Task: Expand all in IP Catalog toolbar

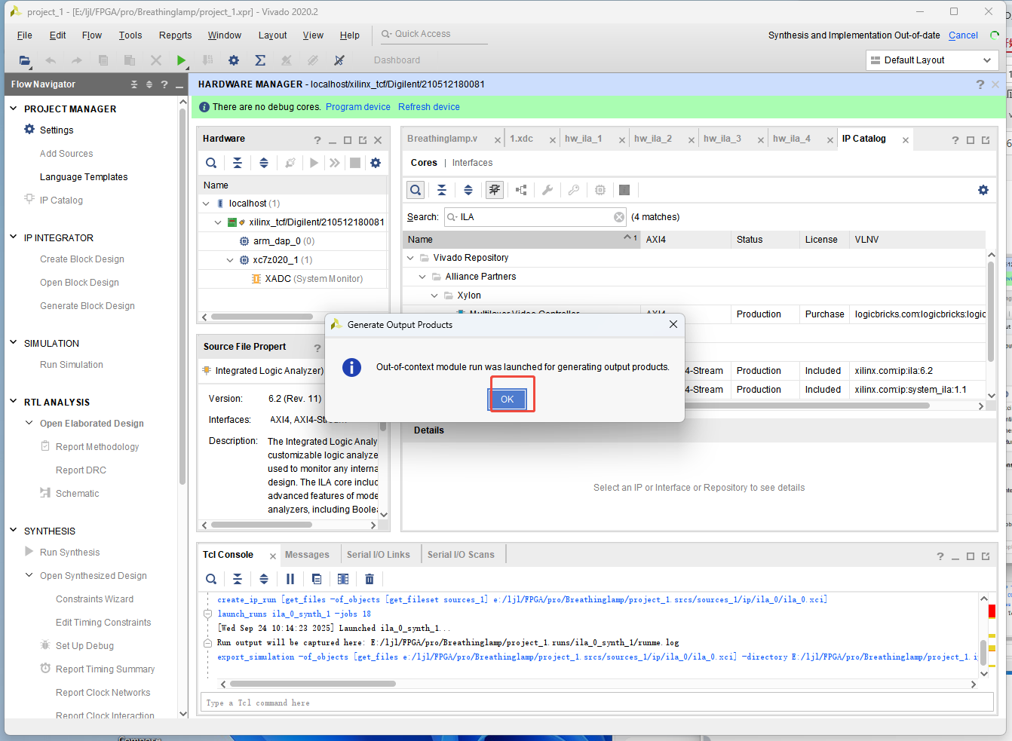Action: (468, 190)
